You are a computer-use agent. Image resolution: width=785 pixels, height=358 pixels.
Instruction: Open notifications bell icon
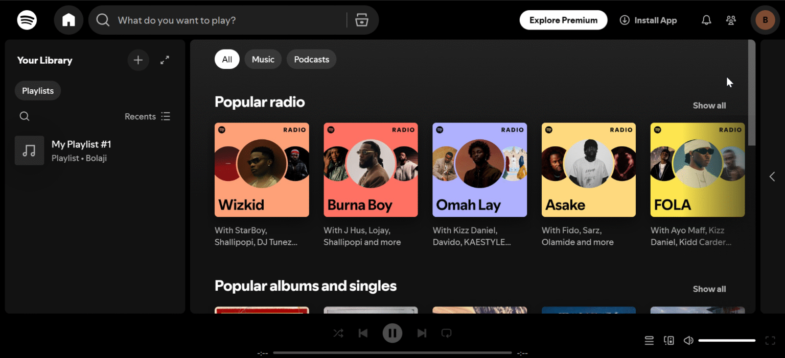point(706,20)
